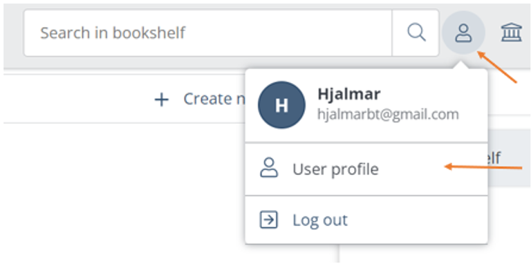The width and height of the screenshot is (531, 271).
Task: Click the search submit button area
Action: (x=416, y=33)
